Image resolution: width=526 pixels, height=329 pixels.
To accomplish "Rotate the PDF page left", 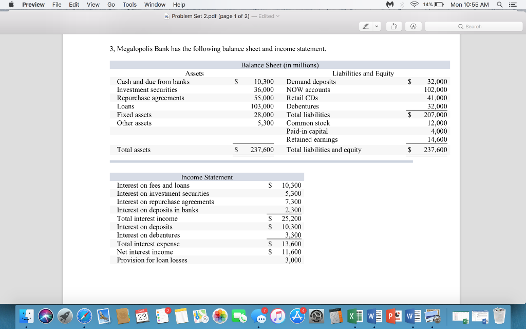I will 394,26.
